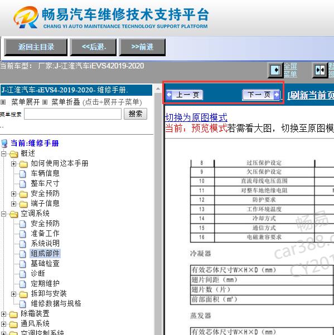Screen dimensions: 334x335
Task: Click the 定期维护 page icon
Action: coord(23,284)
